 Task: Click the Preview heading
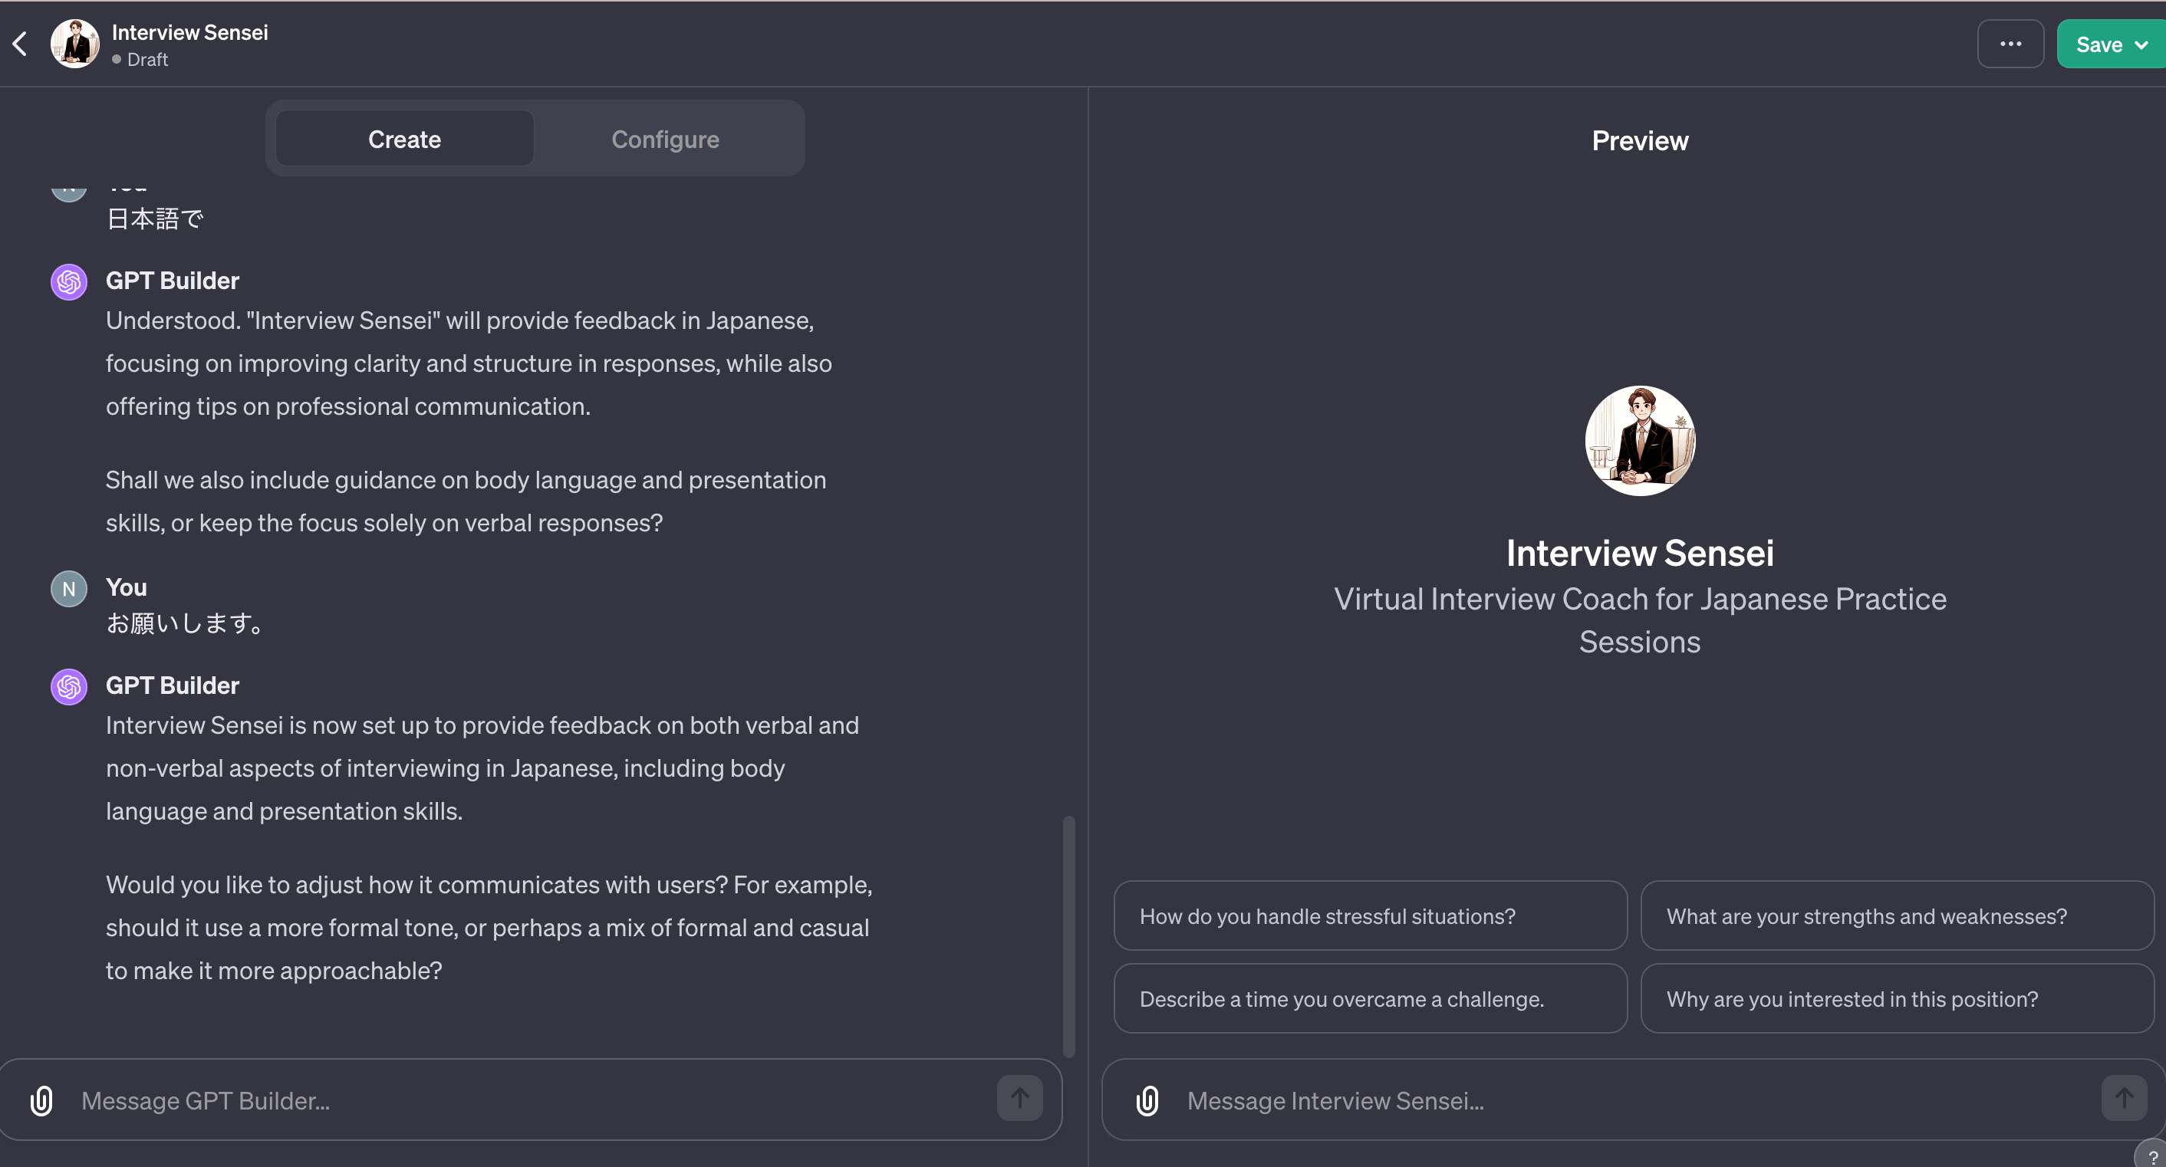1640,140
